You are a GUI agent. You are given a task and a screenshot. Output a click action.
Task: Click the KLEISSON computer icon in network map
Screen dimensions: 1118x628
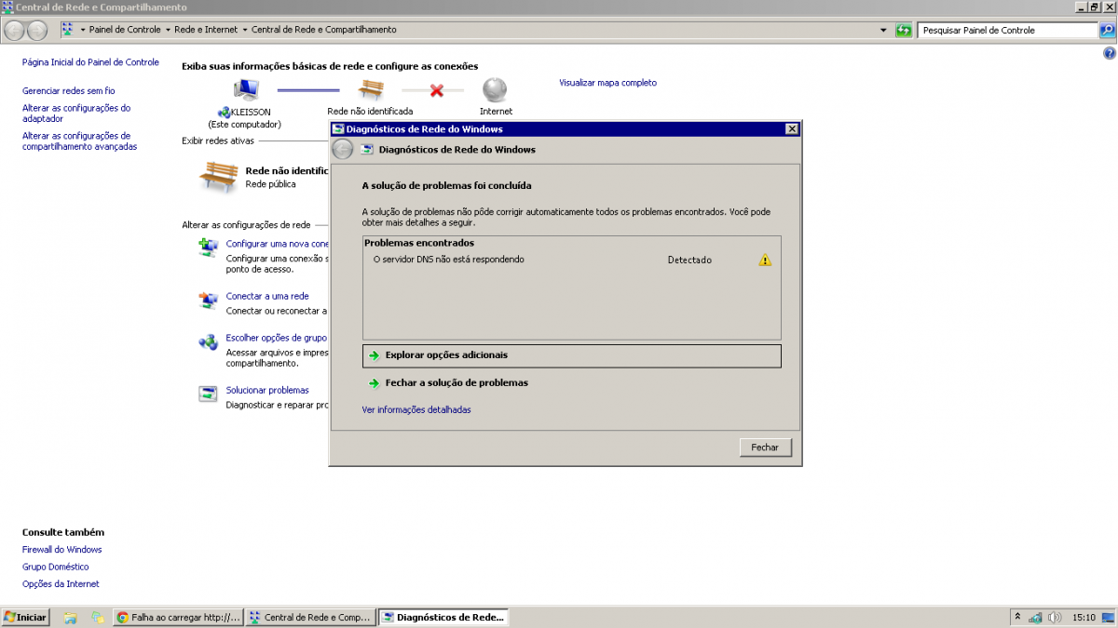(246, 90)
